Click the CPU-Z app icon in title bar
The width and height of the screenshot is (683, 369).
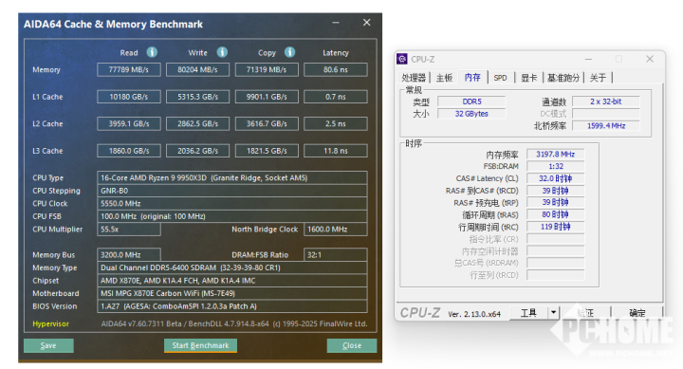[x=402, y=59]
